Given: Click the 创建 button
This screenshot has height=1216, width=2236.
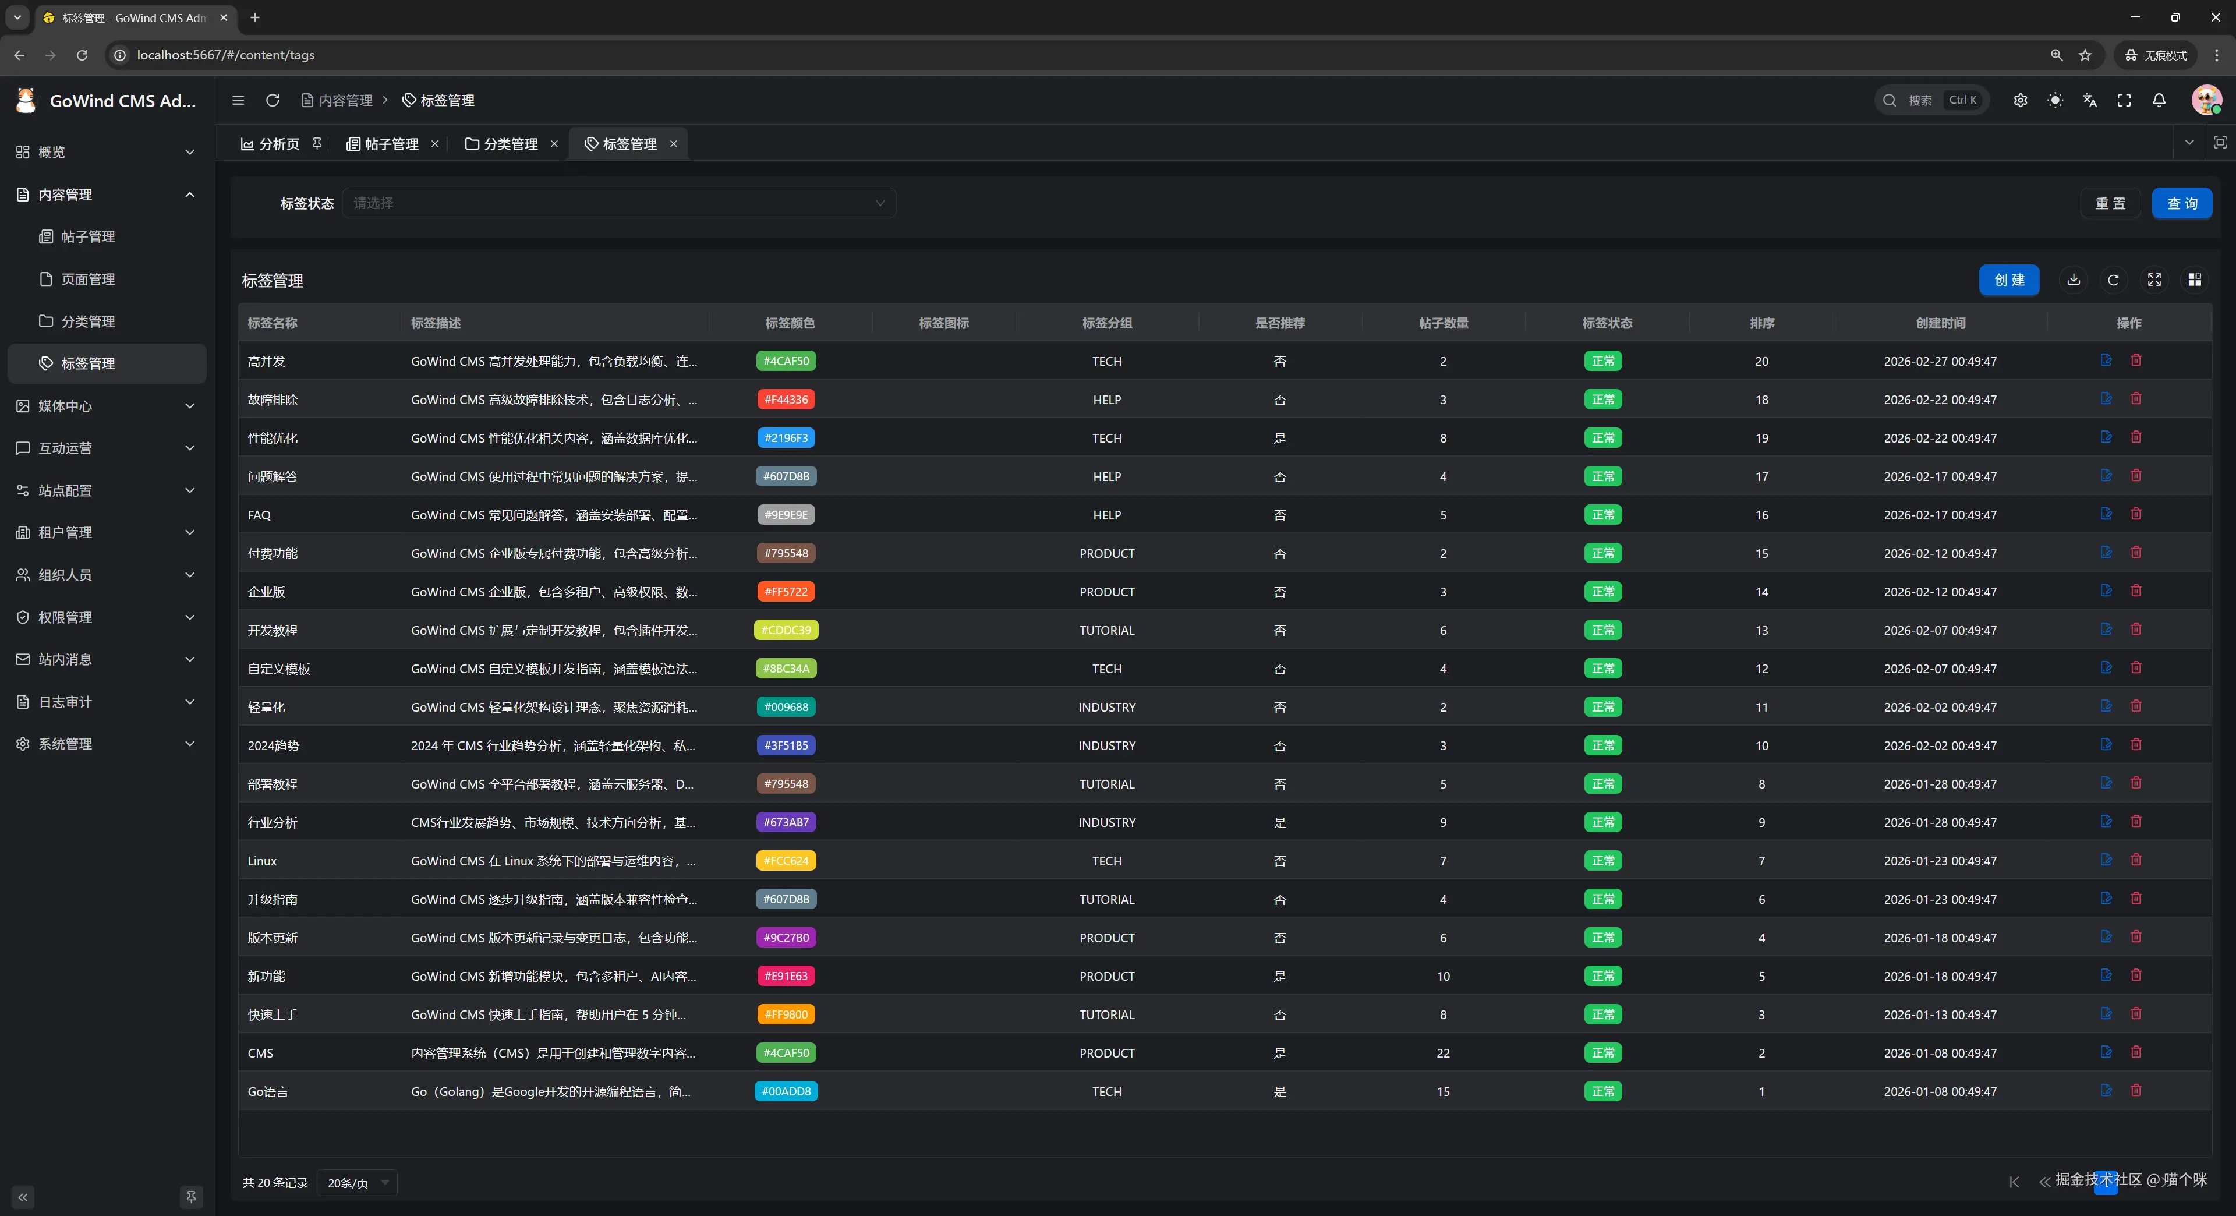Looking at the screenshot, I should (2008, 280).
